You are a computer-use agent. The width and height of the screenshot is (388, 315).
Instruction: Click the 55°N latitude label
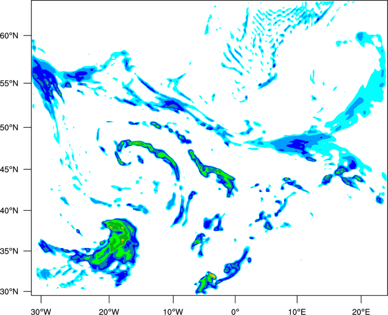pyautogui.click(x=9, y=83)
